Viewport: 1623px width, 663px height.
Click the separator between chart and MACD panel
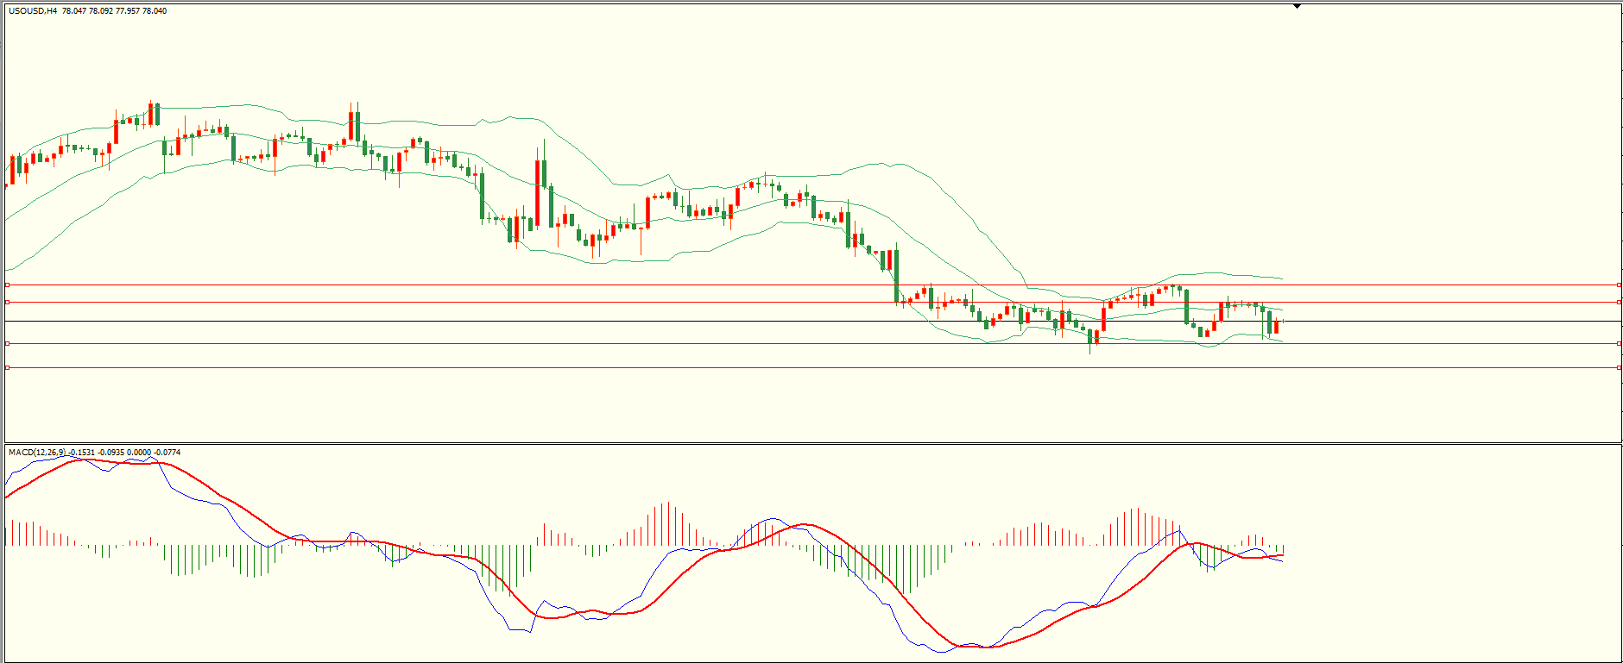pyautogui.click(x=811, y=444)
